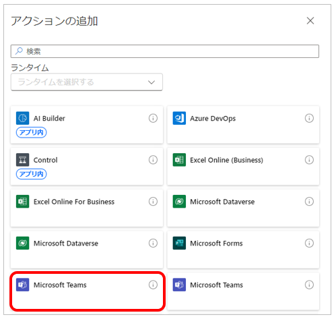Show info on Teams card under Microsoft Dataverse

click(x=153, y=285)
